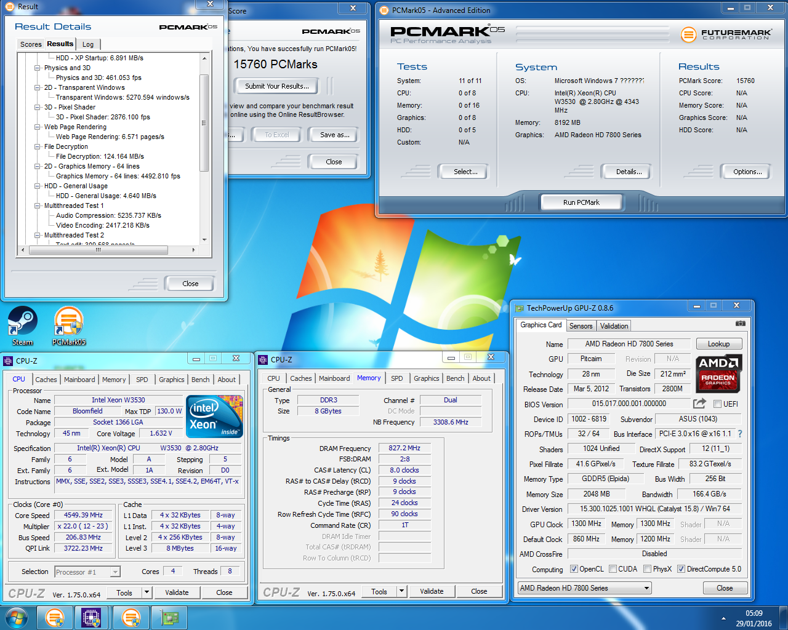This screenshot has width=788, height=630.
Task: Click the To Excel button
Action: click(x=276, y=135)
